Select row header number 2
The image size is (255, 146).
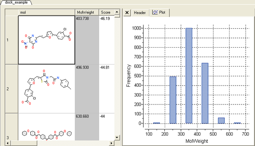point(12,89)
